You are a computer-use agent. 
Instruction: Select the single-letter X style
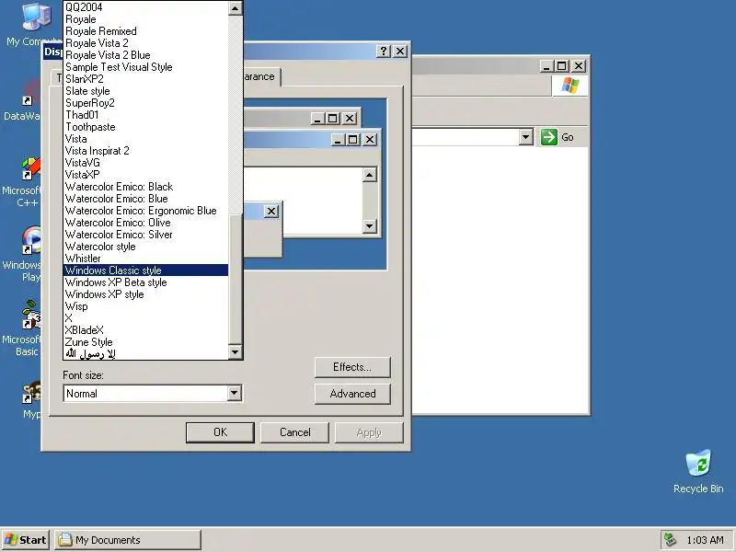pos(145,318)
